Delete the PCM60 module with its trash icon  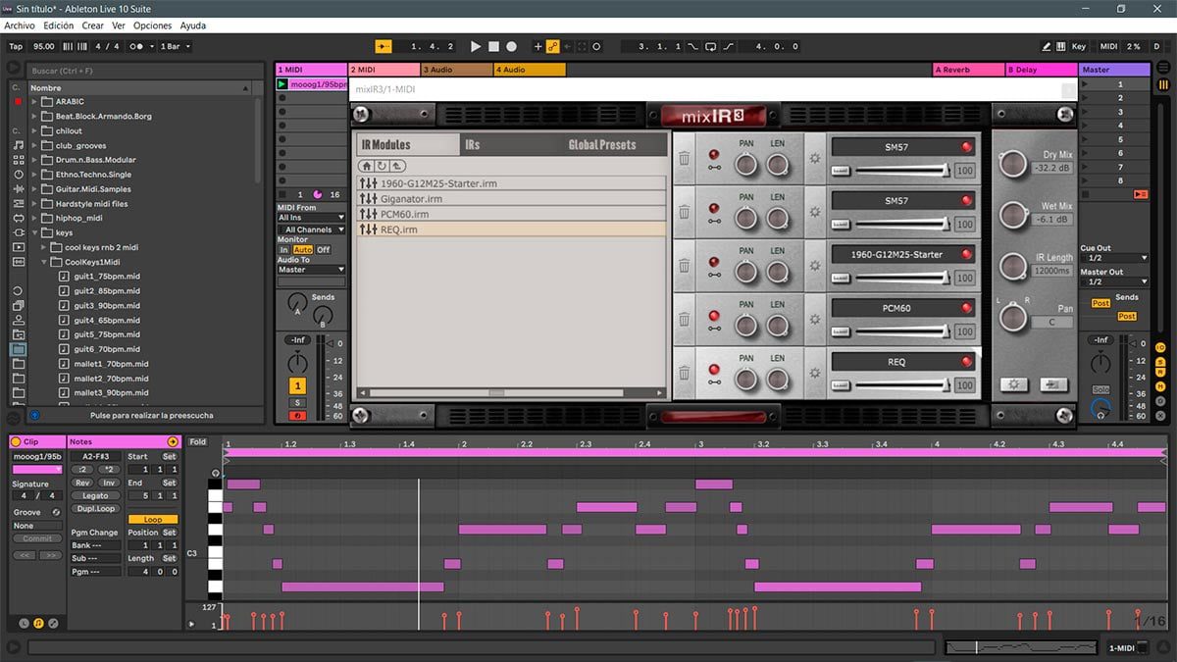684,319
